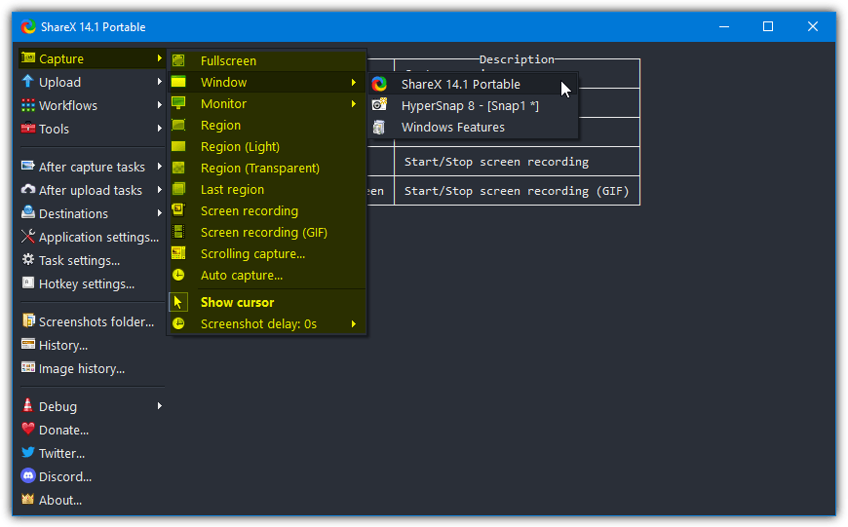848x527 pixels.
Task: Click the Debug traffic cone icon
Action: coord(28,405)
